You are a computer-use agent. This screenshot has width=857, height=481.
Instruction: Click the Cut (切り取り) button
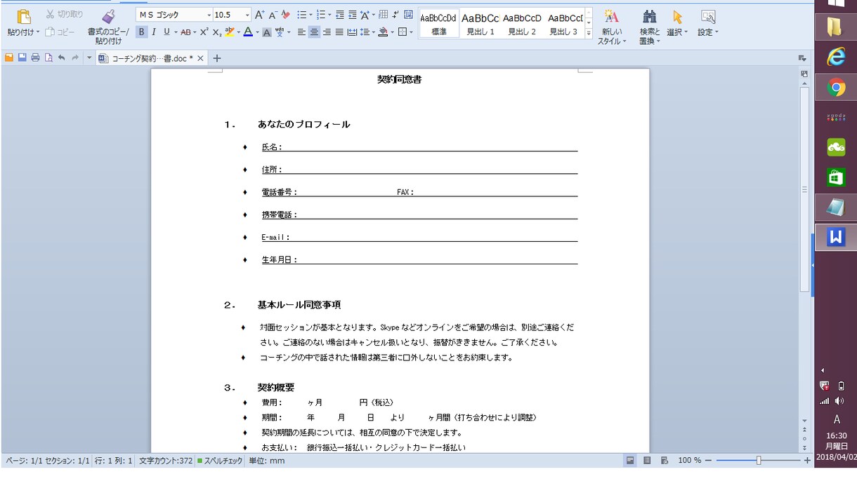(65, 14)
